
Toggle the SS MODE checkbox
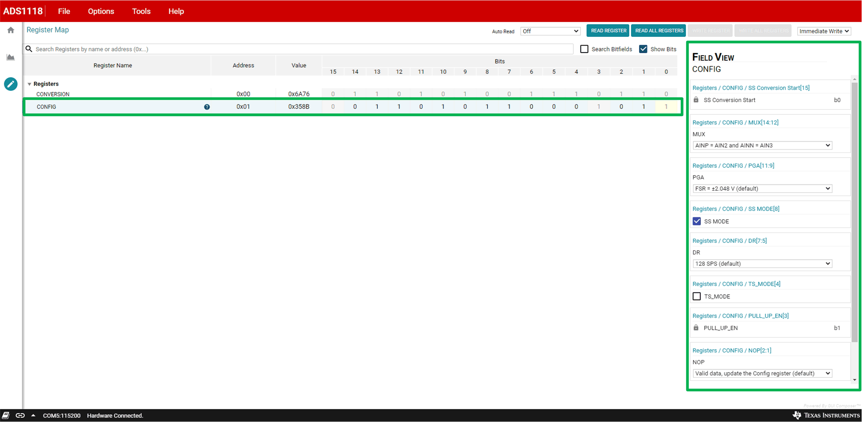pos(697,221)
